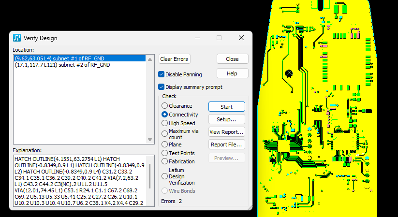Select the Plane check radio button
398x217 pixels.
pyautogui.click(x=165, y=145)
